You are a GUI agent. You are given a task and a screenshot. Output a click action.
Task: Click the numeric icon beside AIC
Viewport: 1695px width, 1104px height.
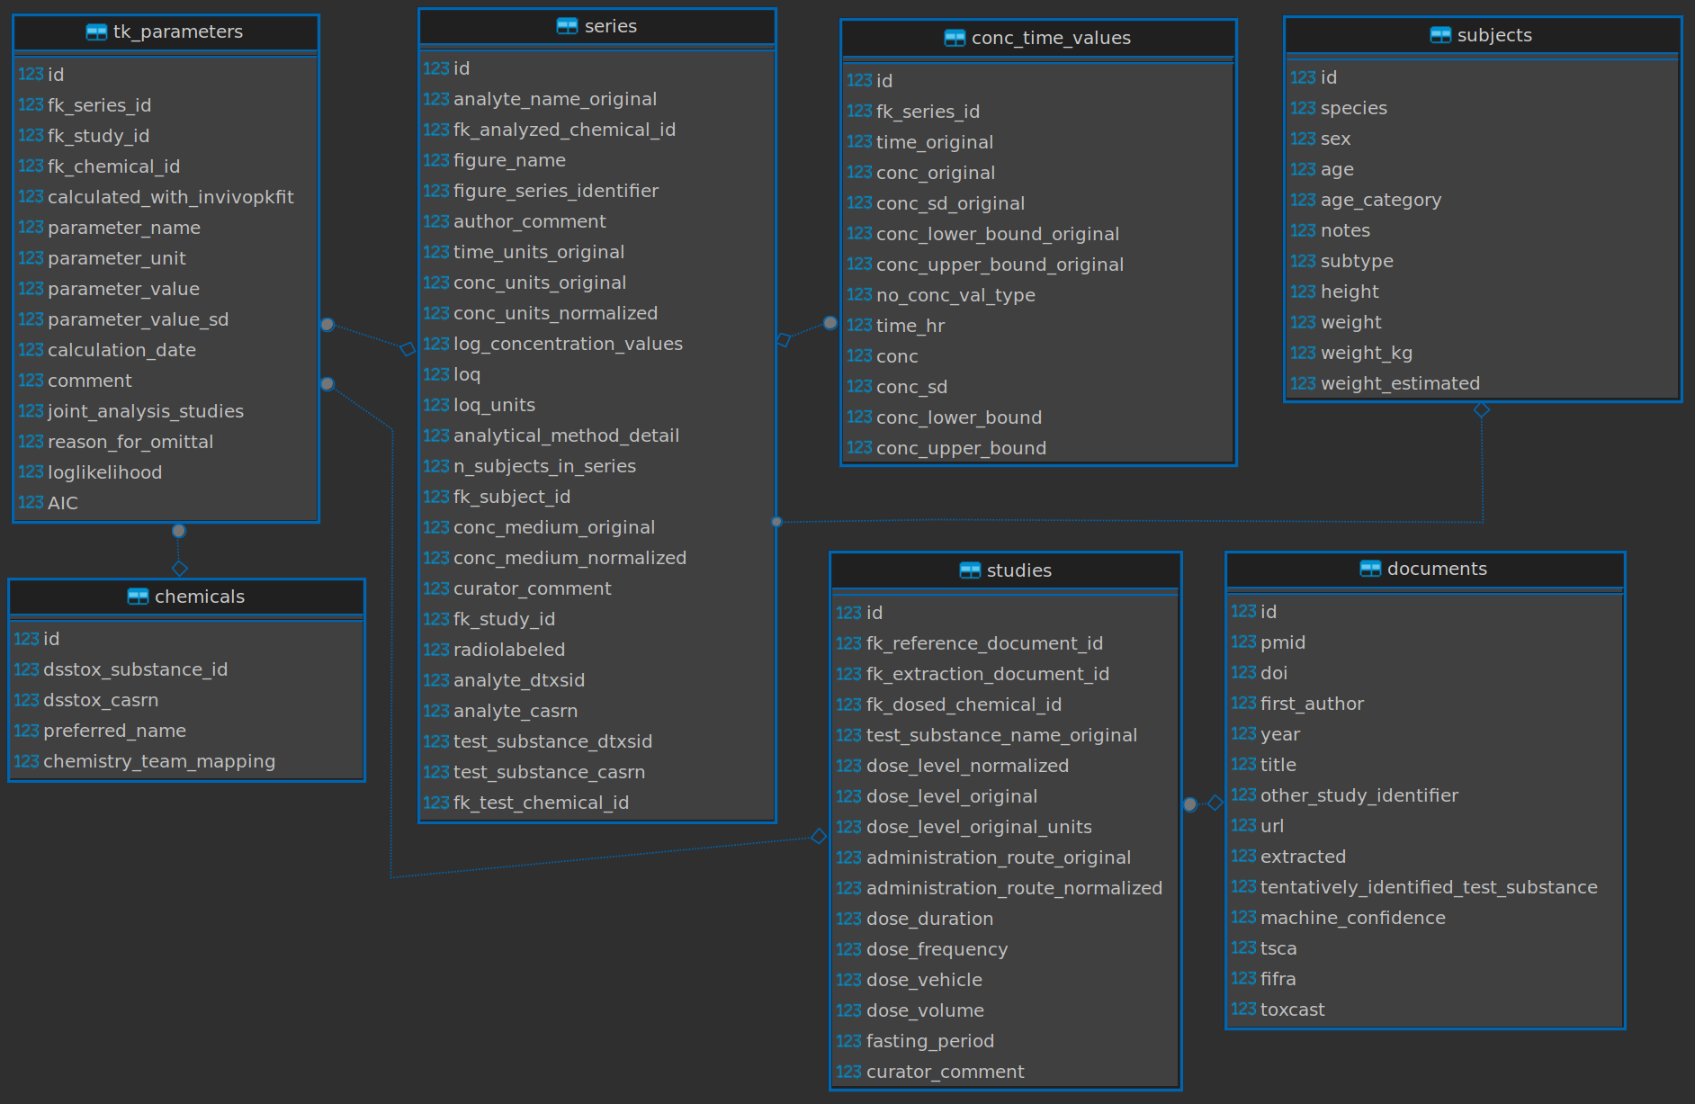(31, 503)
